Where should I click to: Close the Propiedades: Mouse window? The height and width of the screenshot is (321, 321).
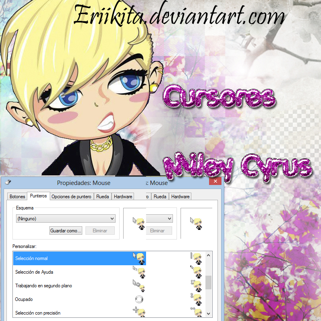point(215,181)
